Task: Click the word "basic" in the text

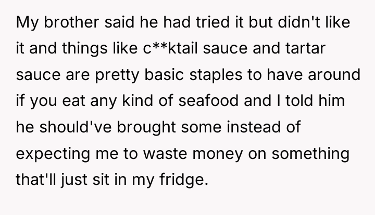Action: click(164, 74)
